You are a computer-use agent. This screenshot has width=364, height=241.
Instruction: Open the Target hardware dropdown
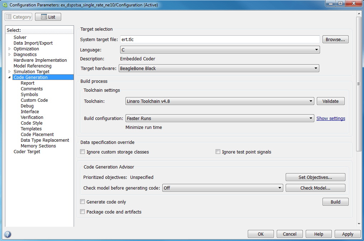click(x=219, y=68)
